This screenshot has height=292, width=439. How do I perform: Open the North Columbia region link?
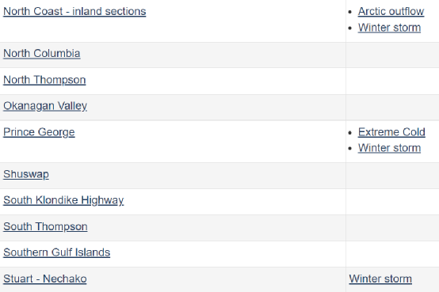click(42, 54)
